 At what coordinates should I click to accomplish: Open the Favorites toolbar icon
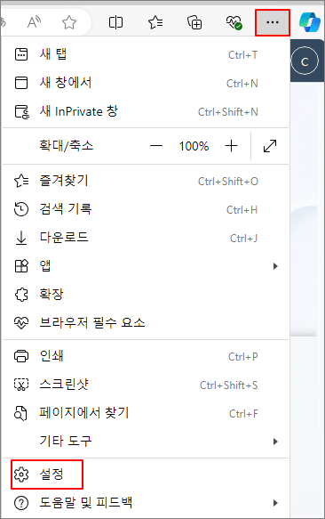tap(155, 22)
